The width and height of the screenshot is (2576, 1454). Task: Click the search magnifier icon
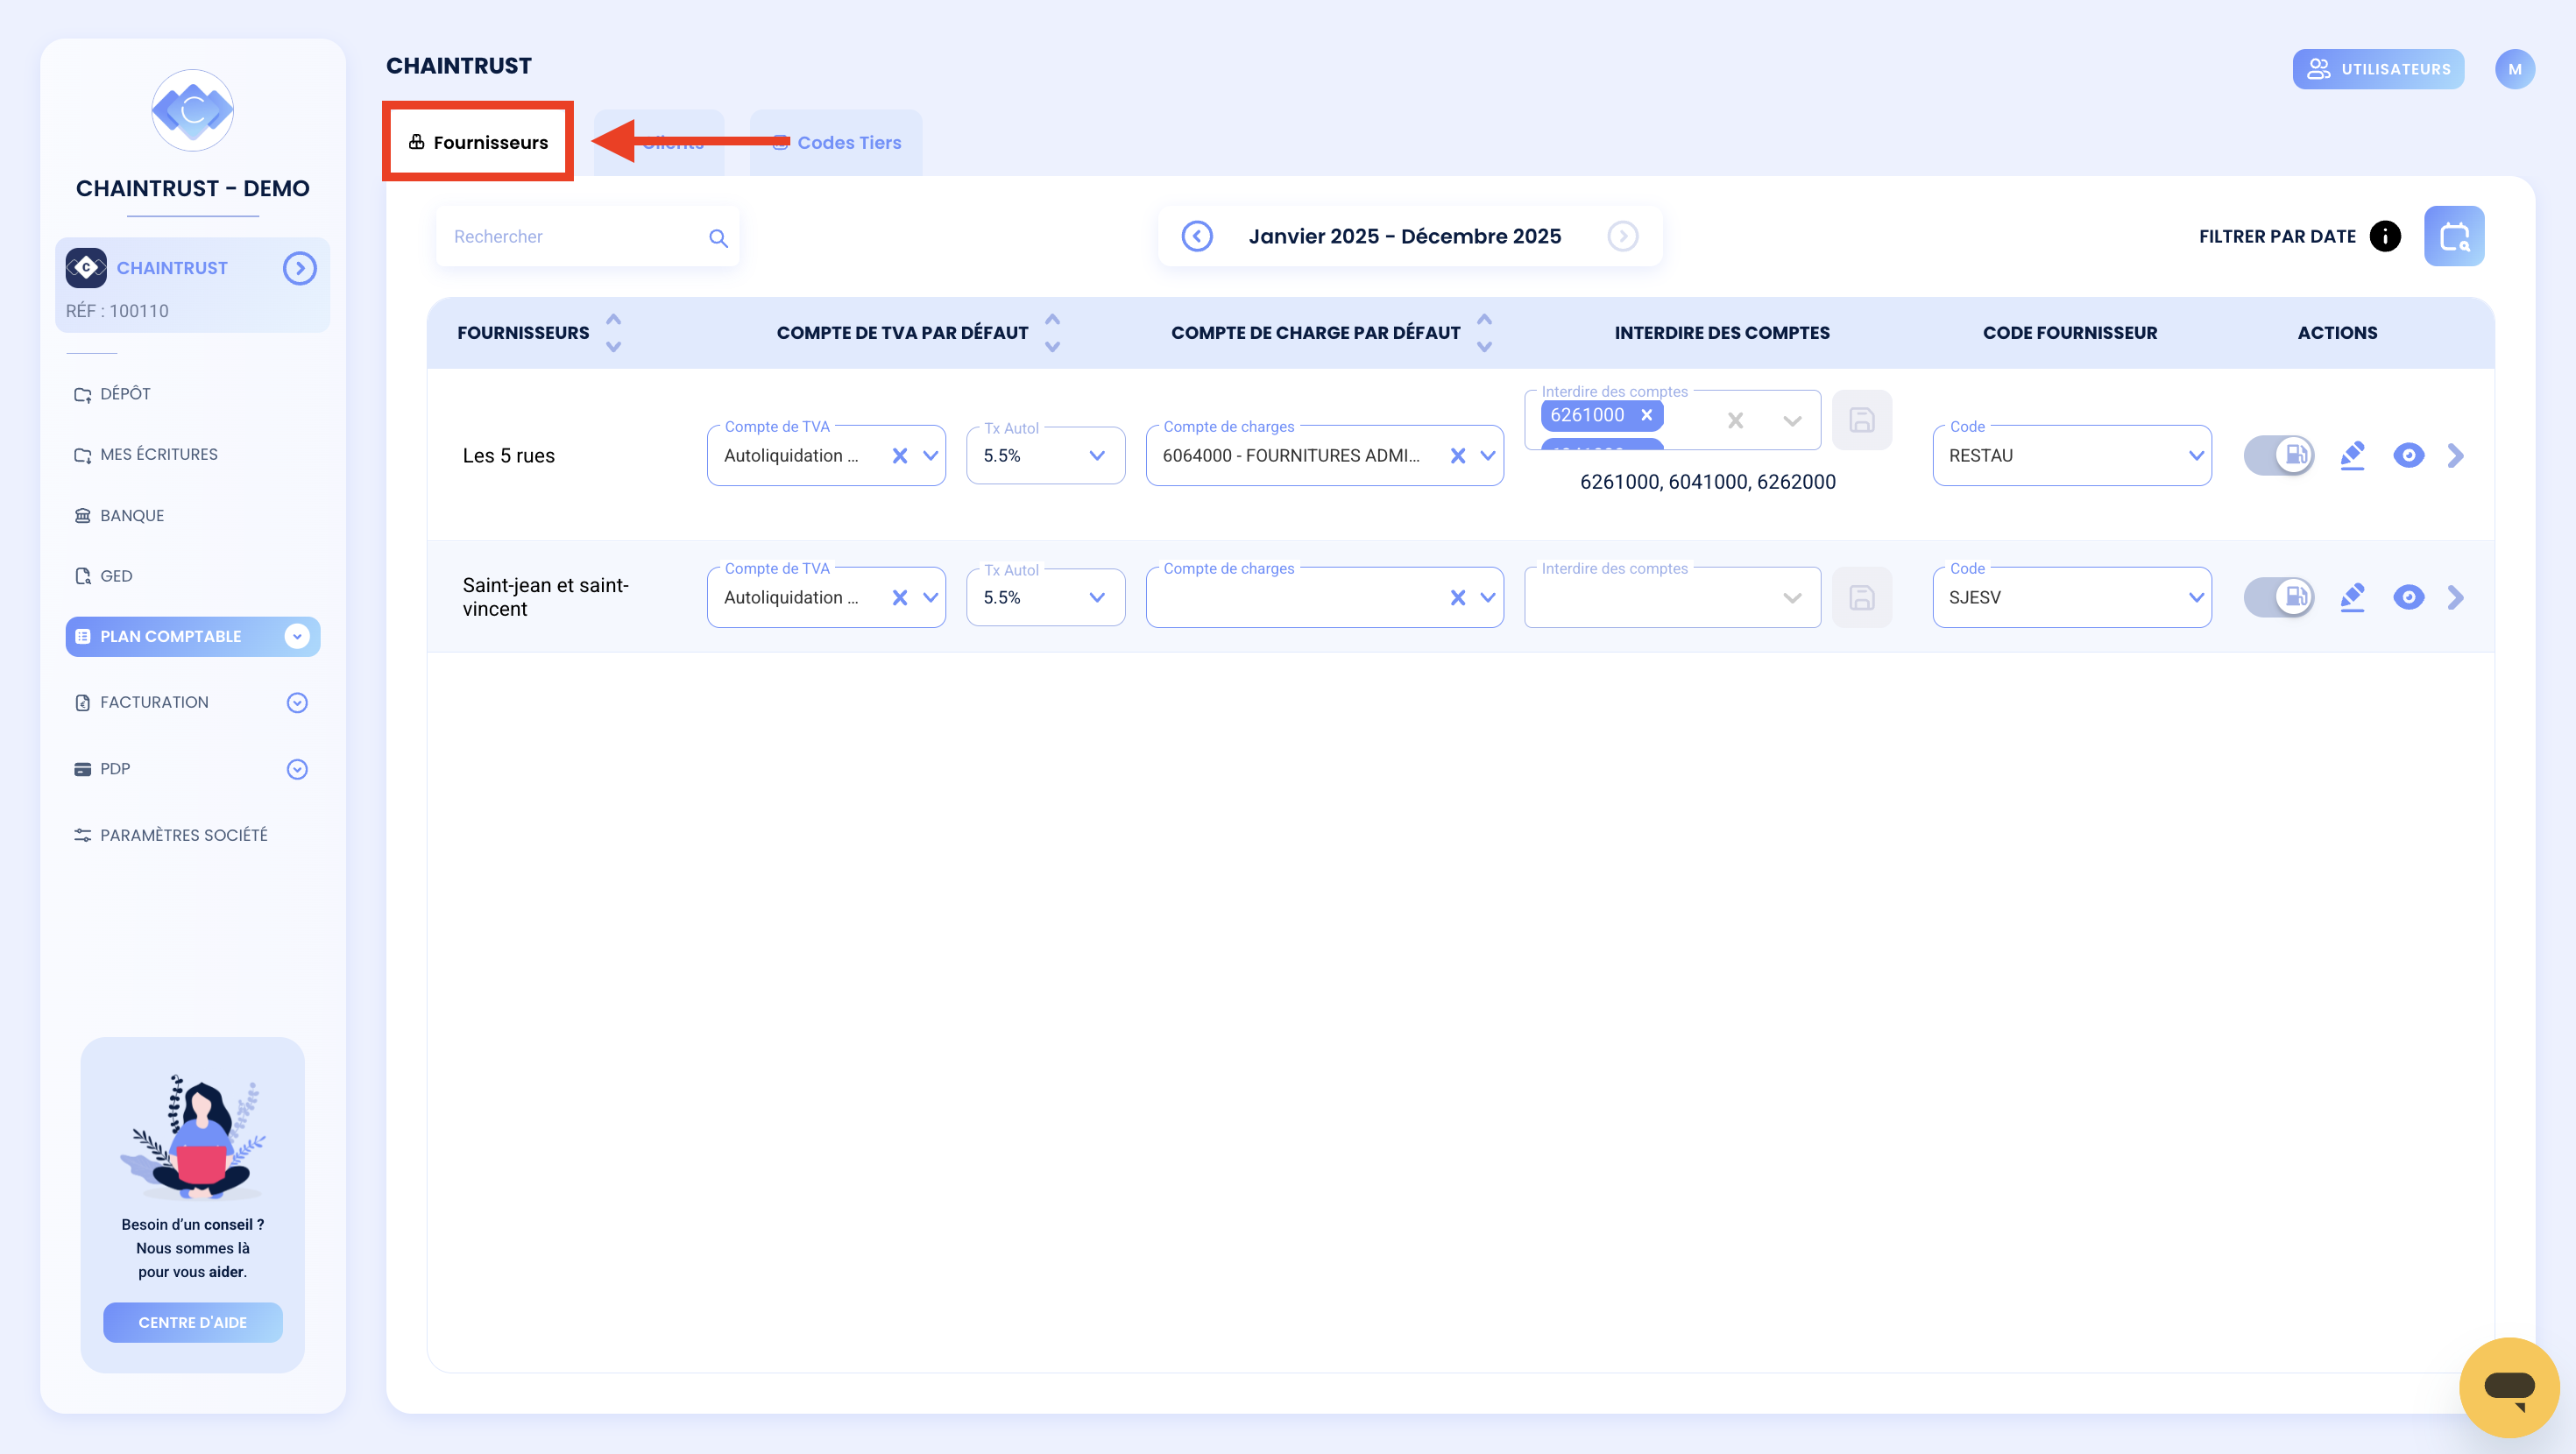pos(718,238)
